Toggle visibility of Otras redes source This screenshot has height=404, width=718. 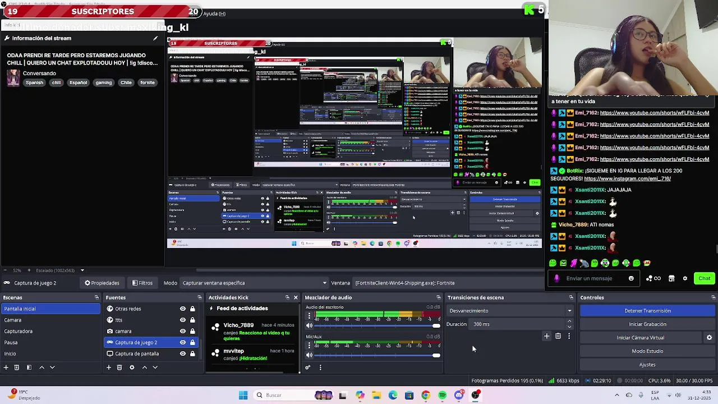182,309
